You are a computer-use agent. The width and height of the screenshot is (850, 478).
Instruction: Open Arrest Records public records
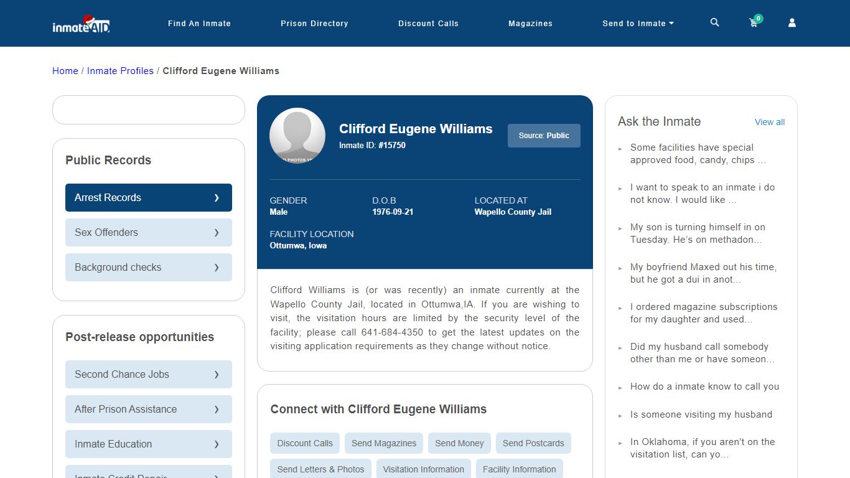[149, 197]
